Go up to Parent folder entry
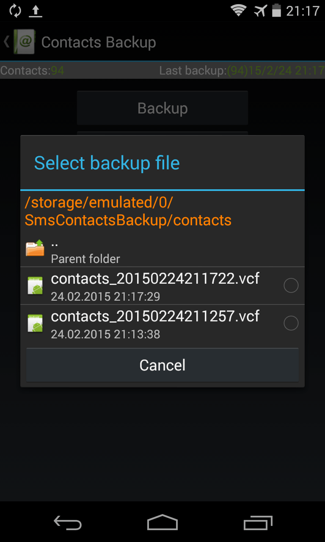The height and width of the screenshot is (542, 325). coord(85,251)
